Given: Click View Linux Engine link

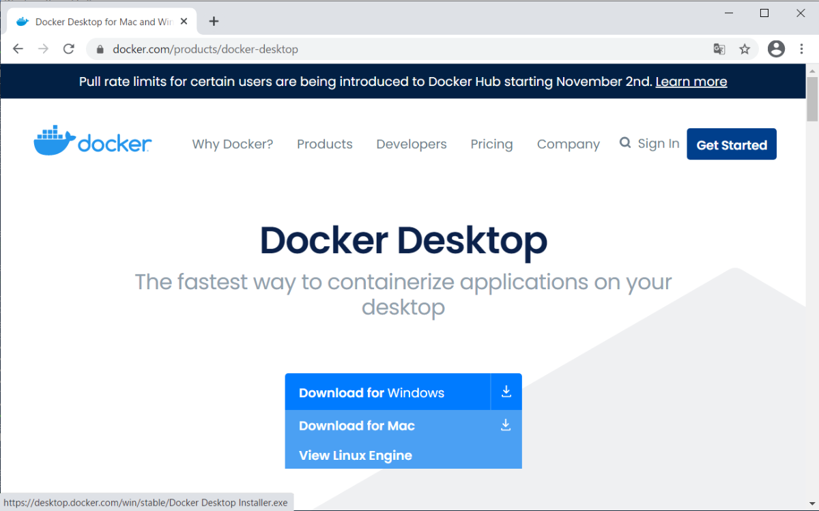Looking at the screenshot, I should [x=356, y=456].
